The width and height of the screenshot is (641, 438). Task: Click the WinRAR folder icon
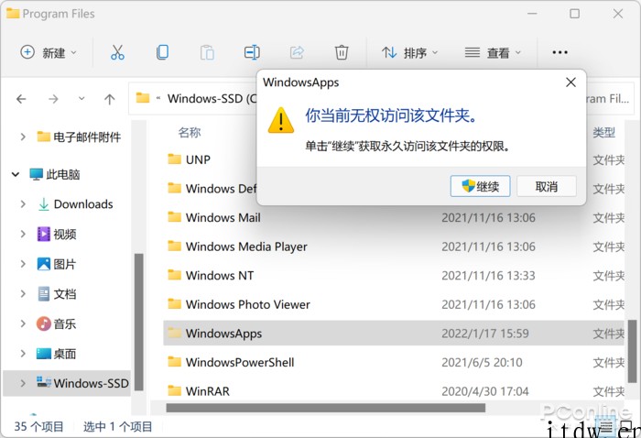[175, 391]
